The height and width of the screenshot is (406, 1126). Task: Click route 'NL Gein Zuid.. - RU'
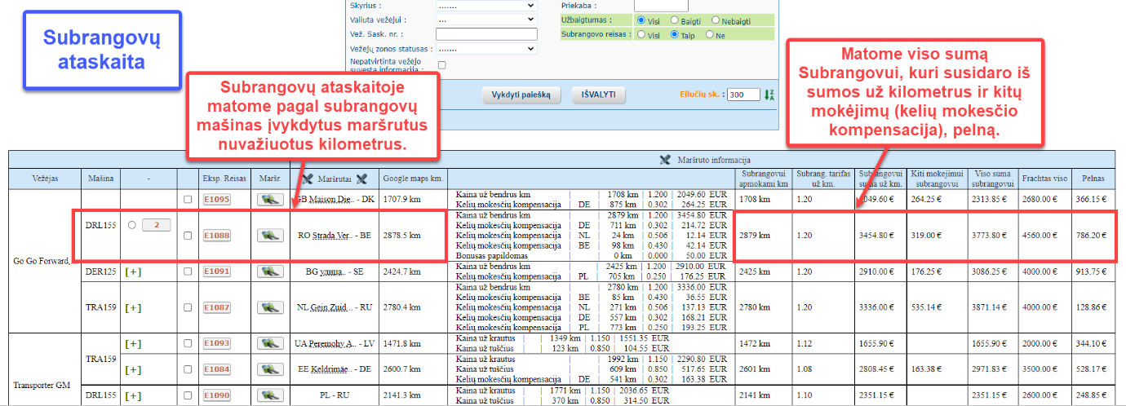tap(335, 308)
